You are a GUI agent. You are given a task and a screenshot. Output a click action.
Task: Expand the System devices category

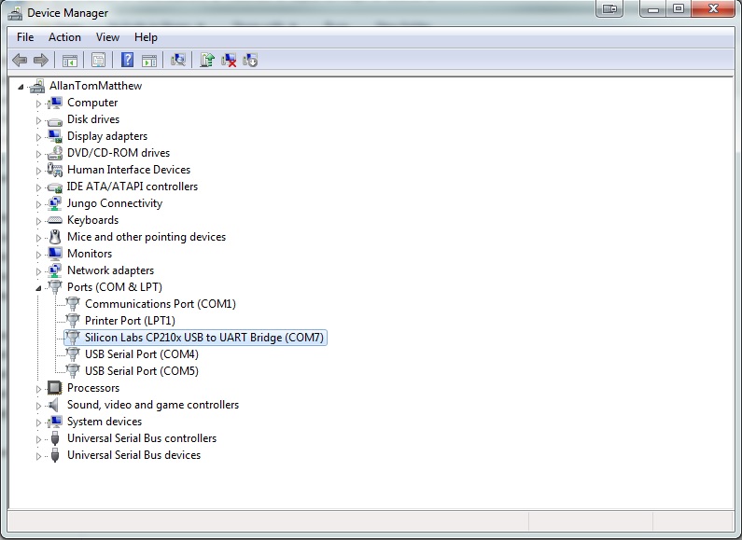38,422
